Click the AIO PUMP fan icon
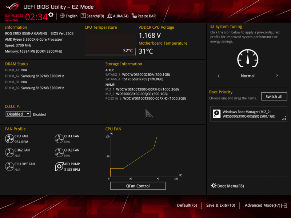 (x=59, y=166)
